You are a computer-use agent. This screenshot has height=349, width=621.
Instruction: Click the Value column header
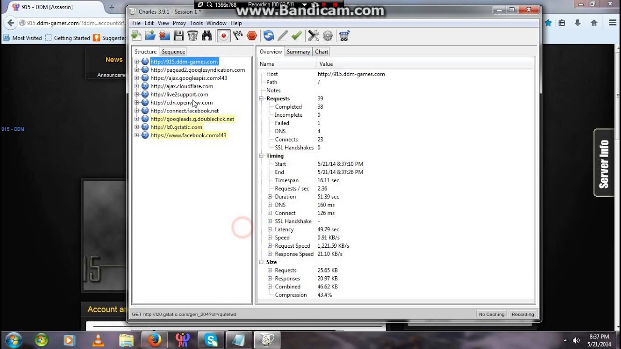[426, 64]
